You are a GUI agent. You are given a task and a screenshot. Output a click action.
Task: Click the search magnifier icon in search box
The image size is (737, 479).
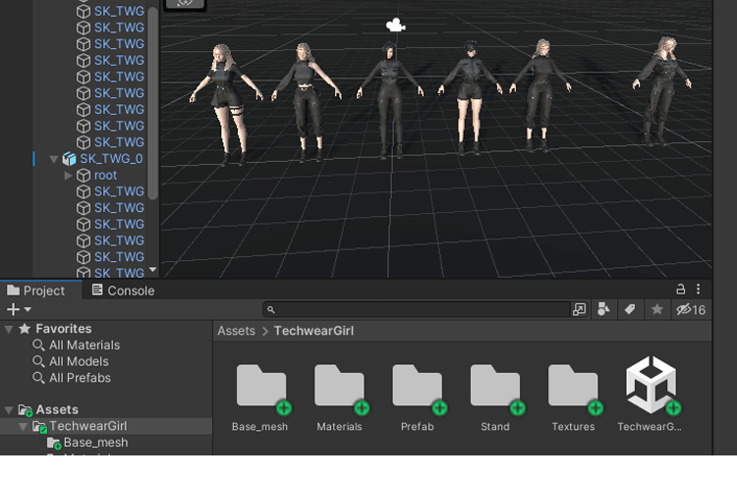[271, 309]
